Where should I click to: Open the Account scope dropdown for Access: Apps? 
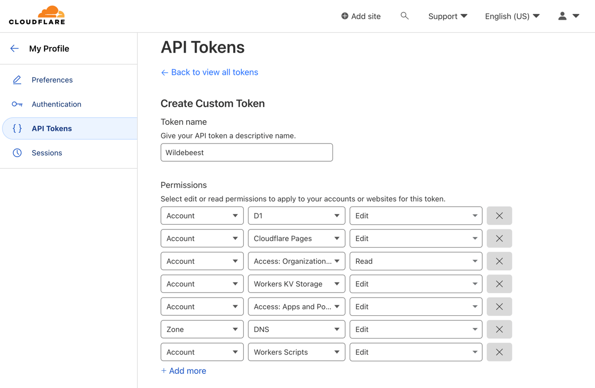(x=202, y=307)
